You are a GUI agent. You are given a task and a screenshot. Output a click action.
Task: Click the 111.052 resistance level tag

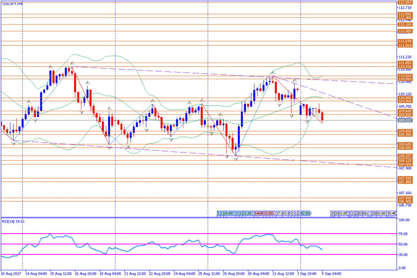click(405, 63)
